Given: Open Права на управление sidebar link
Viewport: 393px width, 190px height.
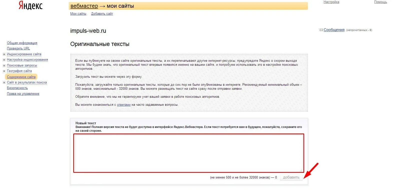Looking at the screenshot, I should (x=23, y=94).
